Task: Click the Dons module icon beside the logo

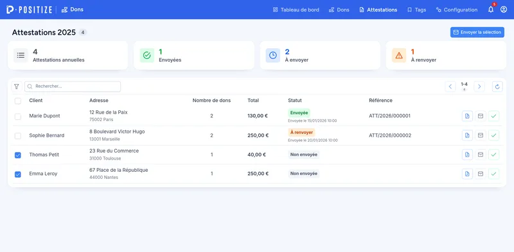Action: 65,10
